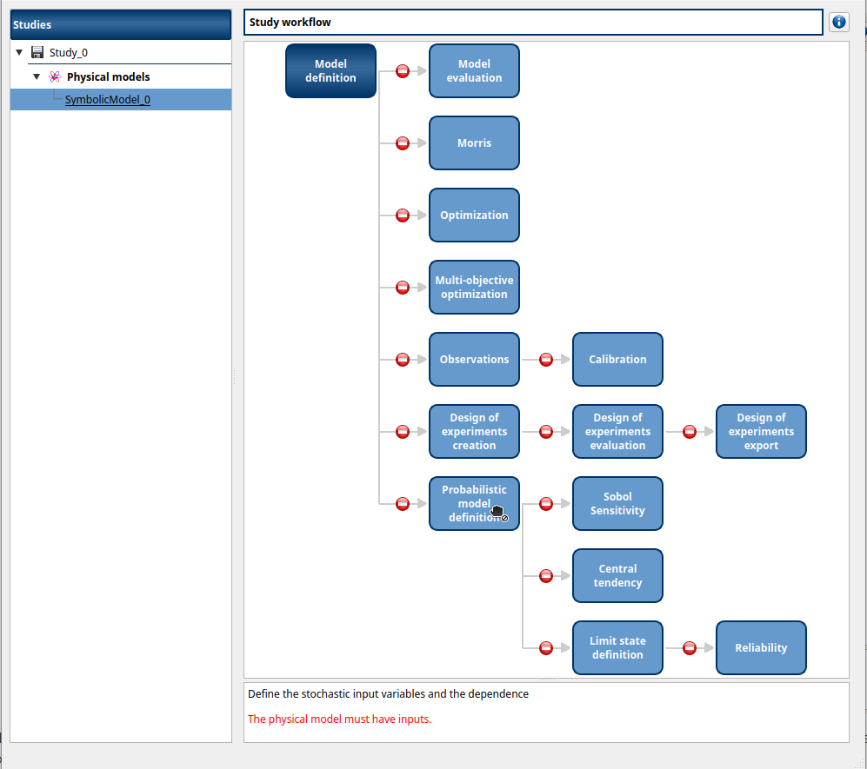Image resolution: width=867 pixels, height=769 pixels.
Task: Select SymbolicModel_0 in the studies tree
Action: pyautogui.click(x=107, y=99)
